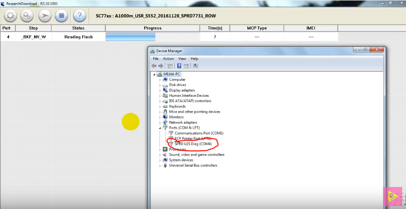The height and width of the screenshot is (209, 406).
Task: Maximize the Device Manager window
Action: (x=365, y=50)
